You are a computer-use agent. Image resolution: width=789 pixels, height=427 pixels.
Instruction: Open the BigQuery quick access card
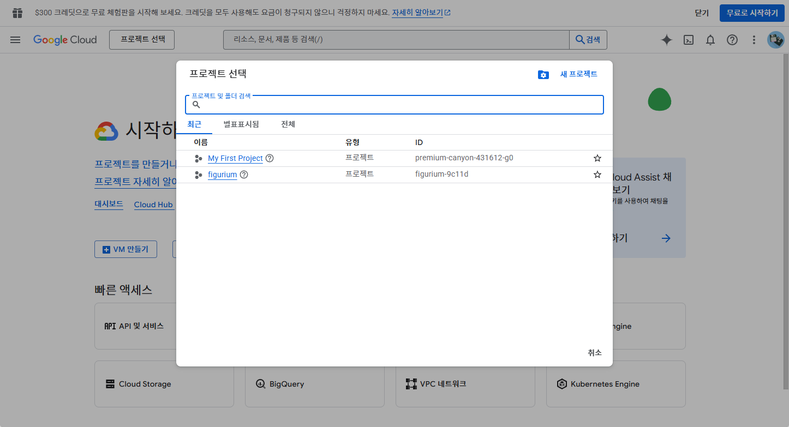pyautogui.click(x=315, y=384)
